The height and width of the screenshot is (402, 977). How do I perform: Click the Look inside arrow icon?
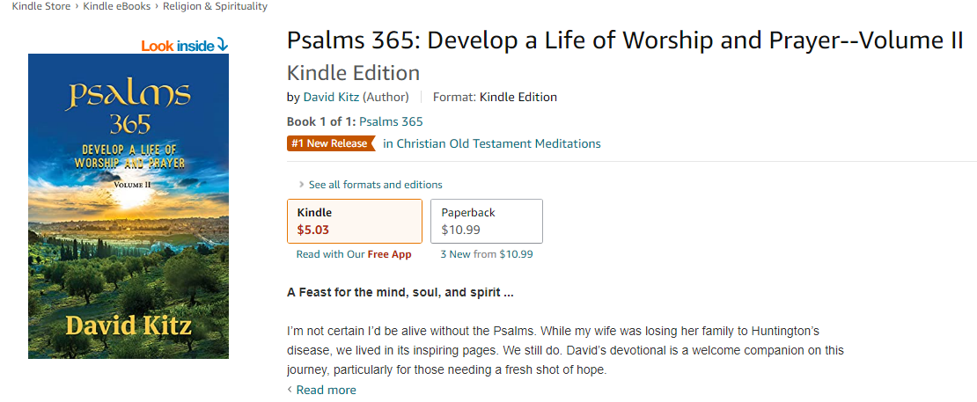coord(223,45)
